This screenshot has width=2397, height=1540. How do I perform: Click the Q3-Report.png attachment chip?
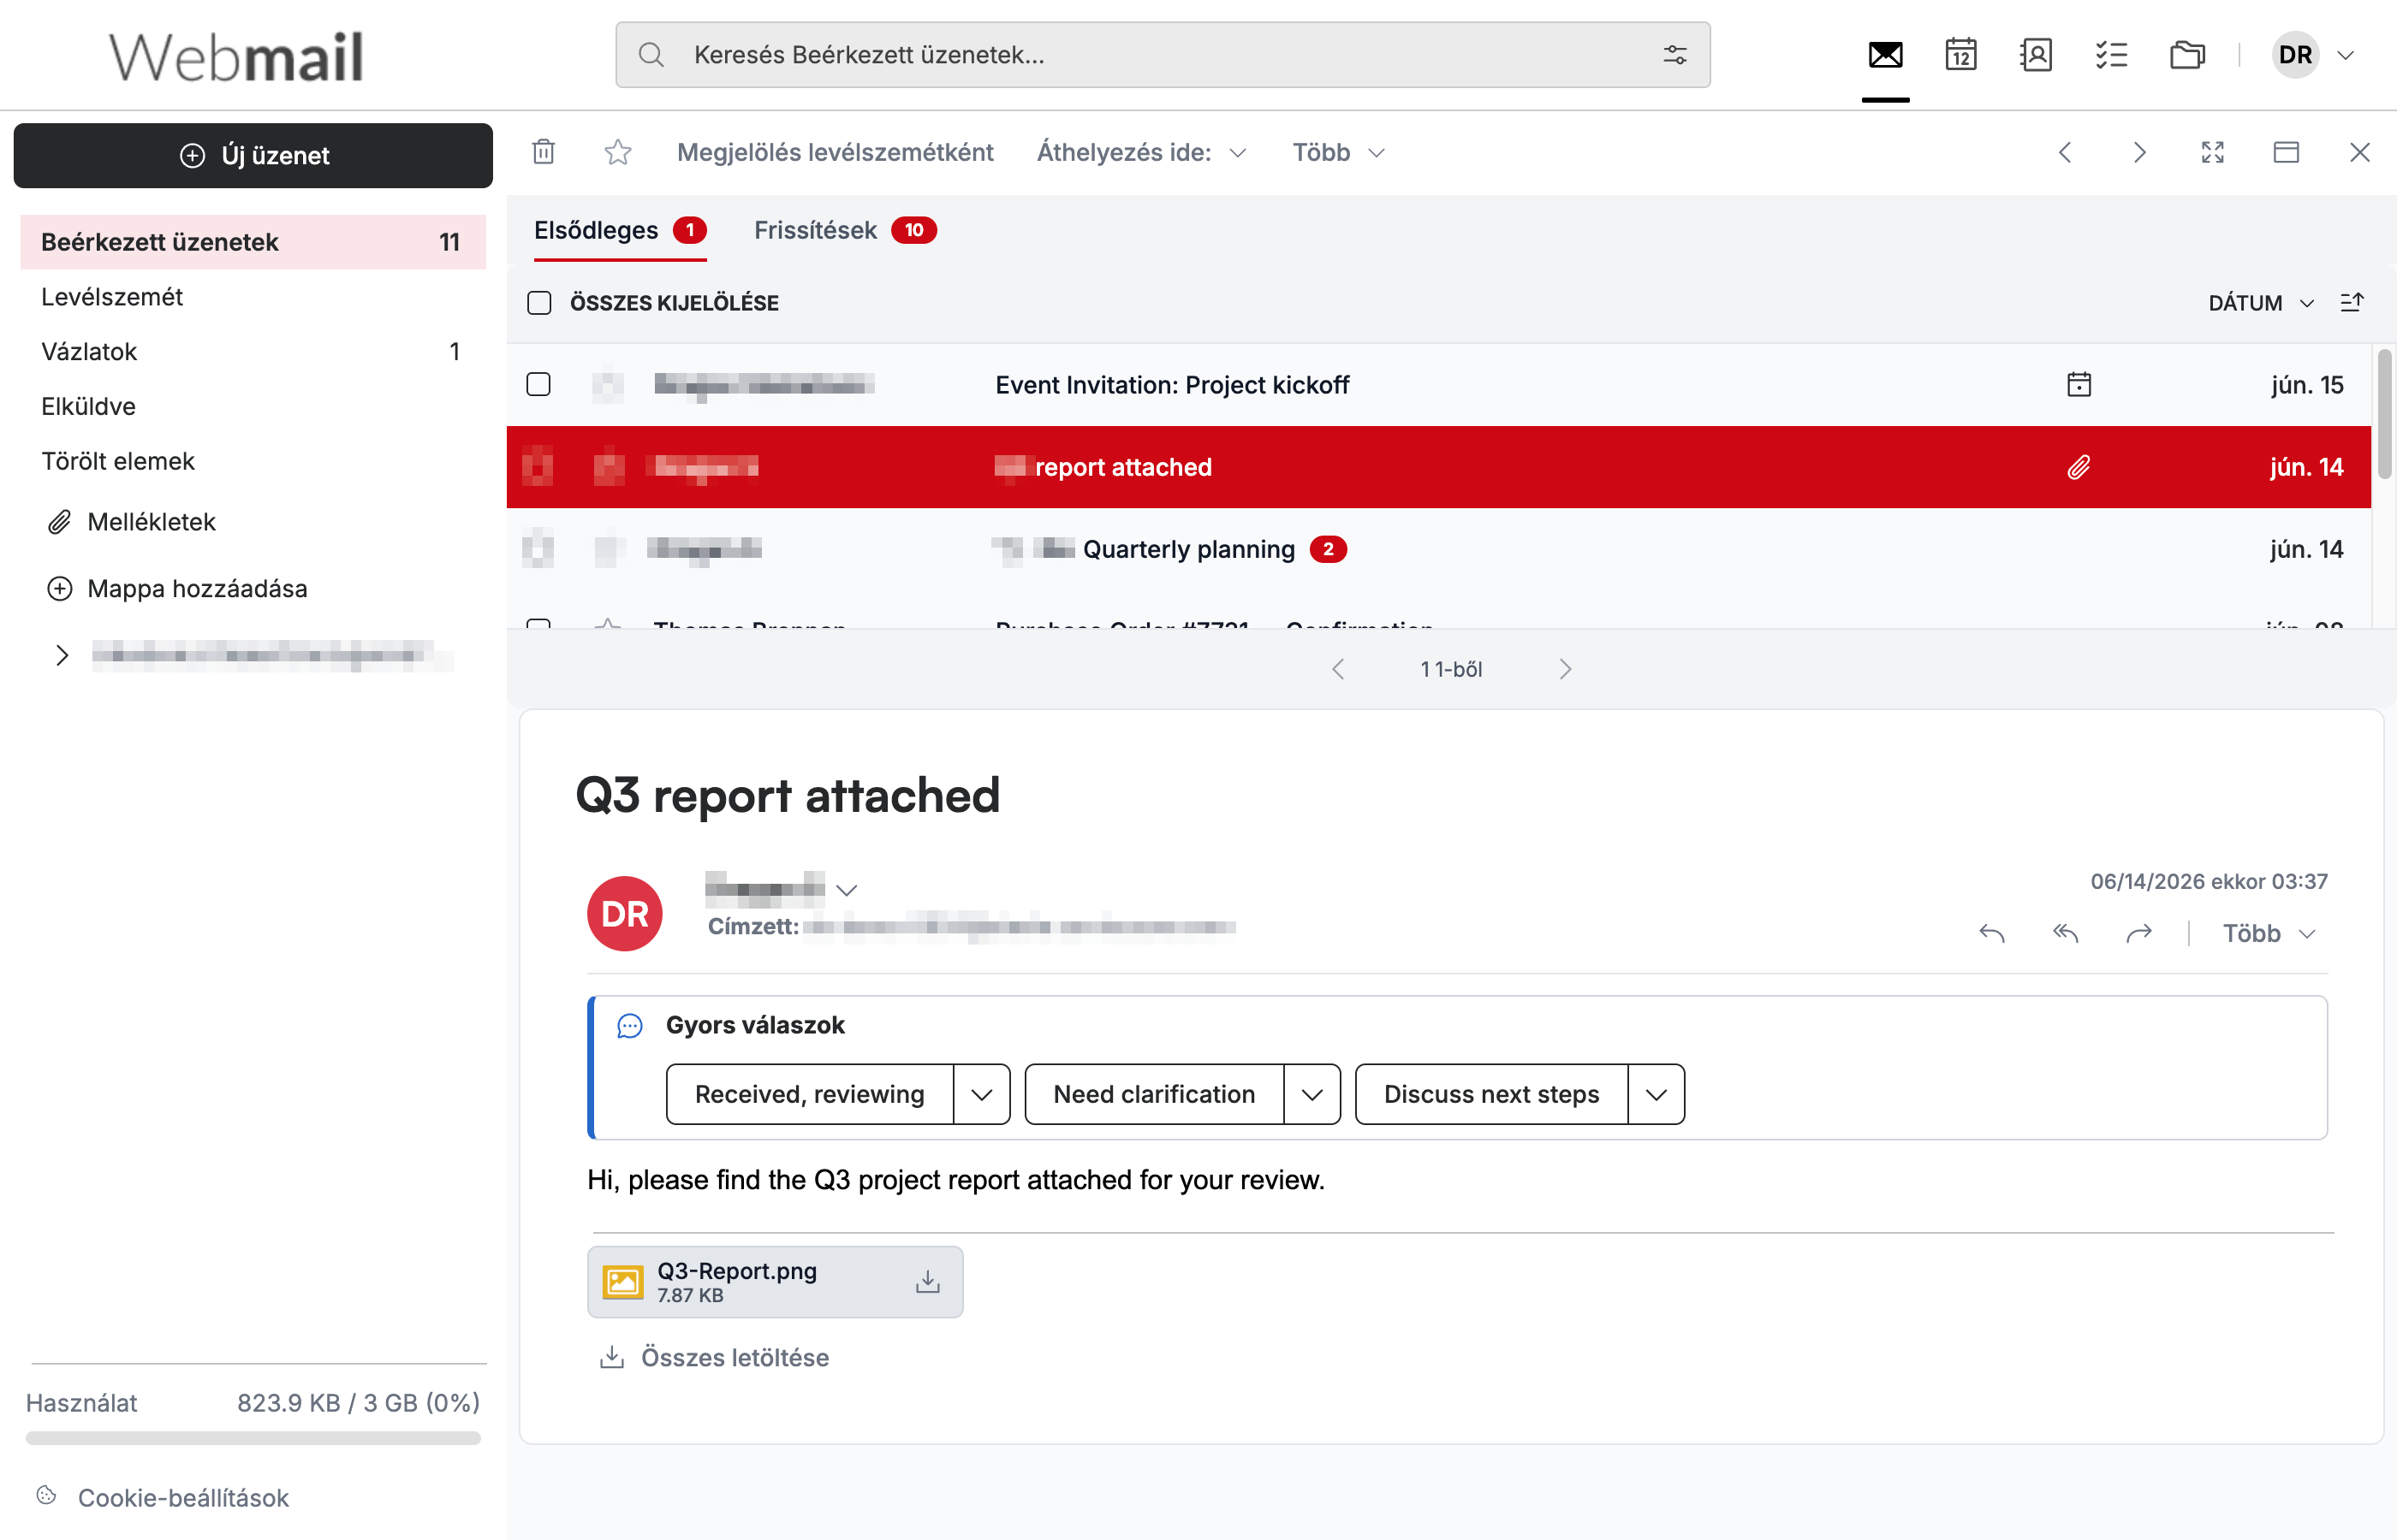775,1281
